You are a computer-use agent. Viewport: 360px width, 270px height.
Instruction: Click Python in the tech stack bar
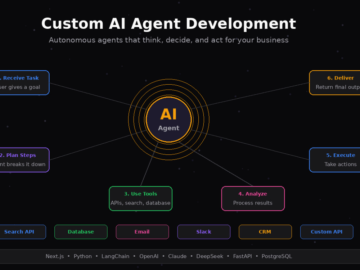(83, 256)
